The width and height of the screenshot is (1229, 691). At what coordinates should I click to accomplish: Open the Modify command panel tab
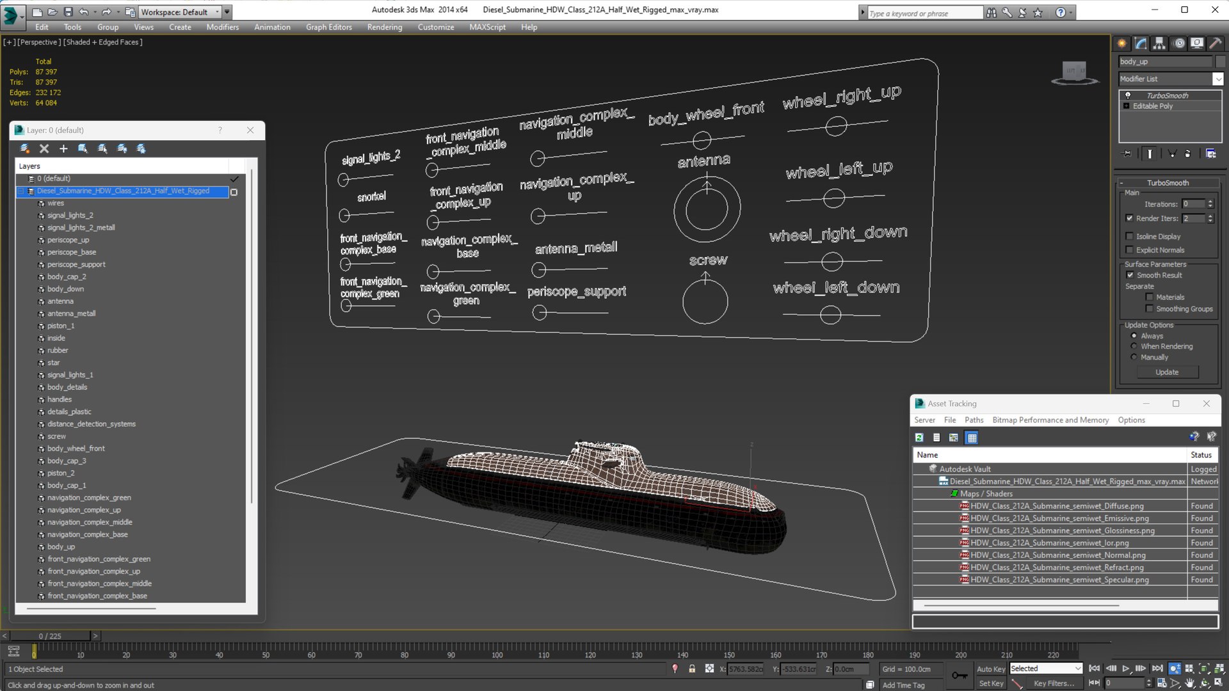pyautogui.click(x=1141, y=44)
